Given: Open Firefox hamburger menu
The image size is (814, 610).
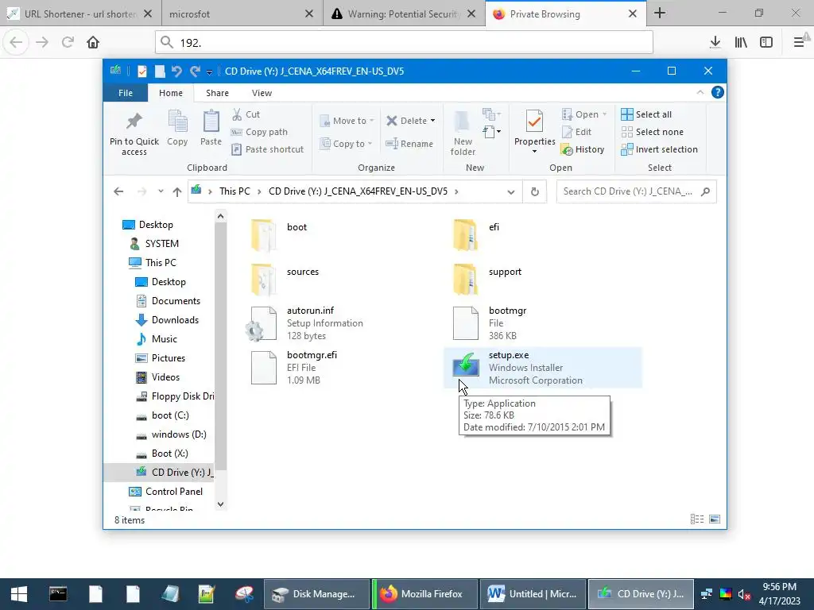Looking at the screenshot, I should (x=798, y=42).
